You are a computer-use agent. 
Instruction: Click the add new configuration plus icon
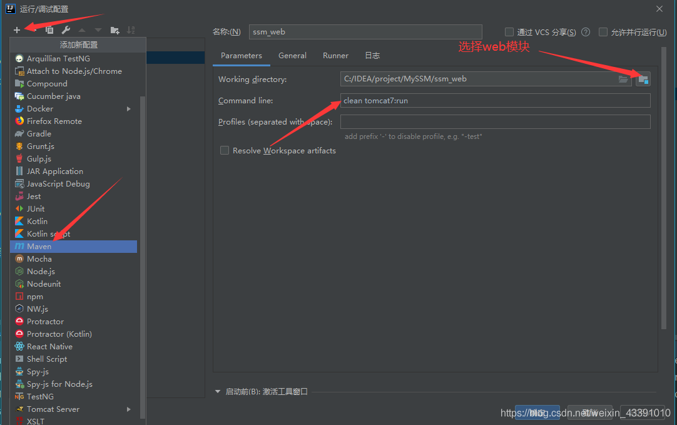pyautogui.click(x=17, y=30)
